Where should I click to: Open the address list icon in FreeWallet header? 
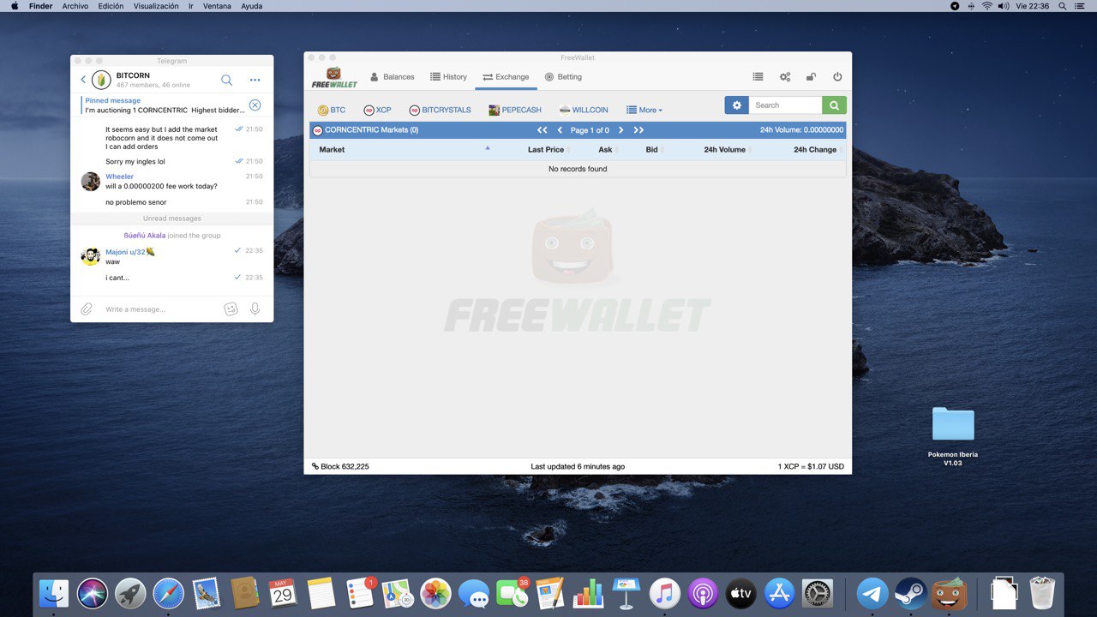(758, 77)
